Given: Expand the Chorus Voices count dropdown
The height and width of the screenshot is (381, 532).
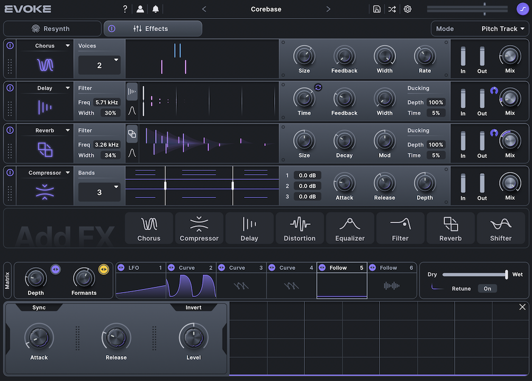Looking at the screenshot, I should 100,65.
